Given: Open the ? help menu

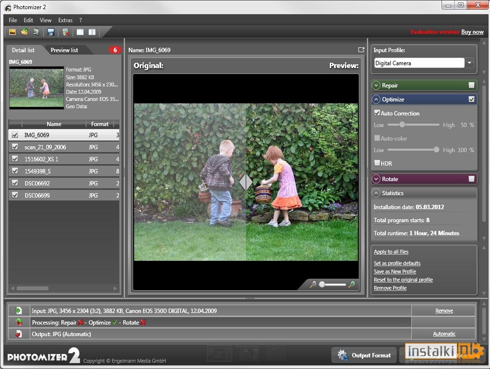Looking at the screenshot, I should (81, 20).
